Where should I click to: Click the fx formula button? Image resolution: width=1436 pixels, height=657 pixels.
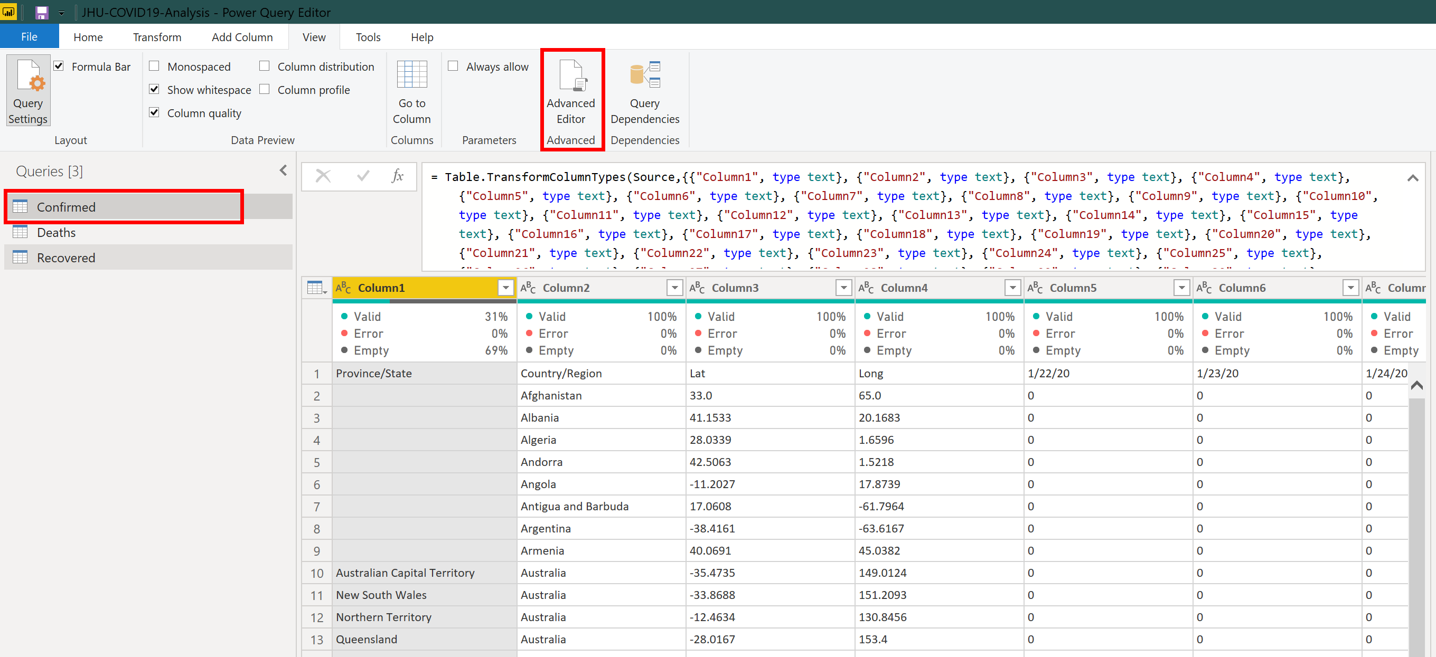click(397, 176)
